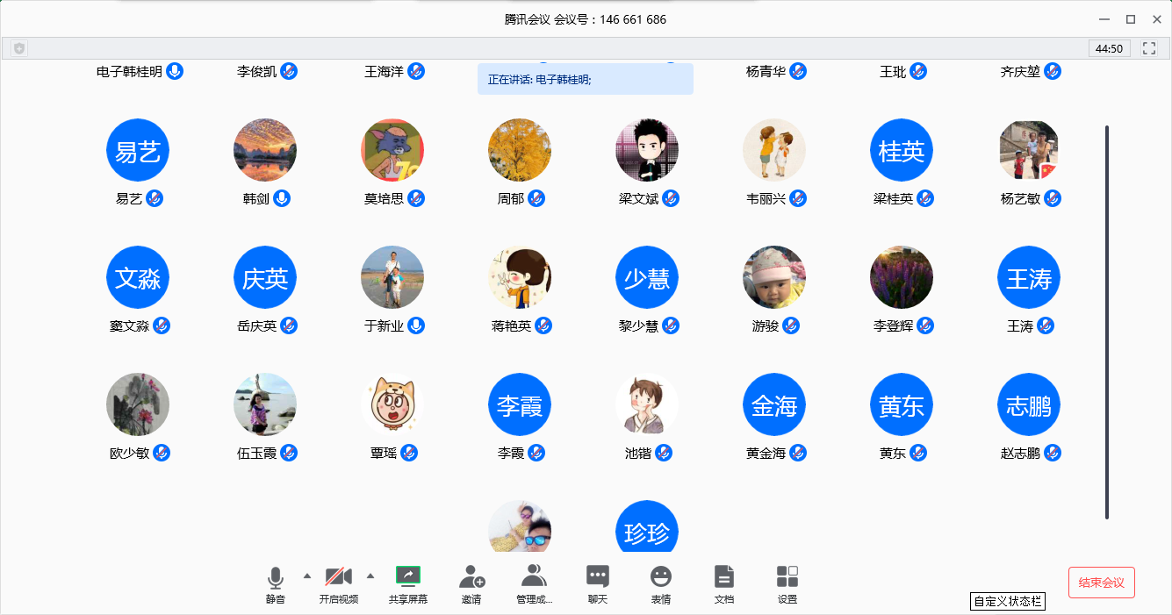Select the avatar thumbnail of 游骏
The height and width of the screenshot is (615, 1172).
point(774,277)
